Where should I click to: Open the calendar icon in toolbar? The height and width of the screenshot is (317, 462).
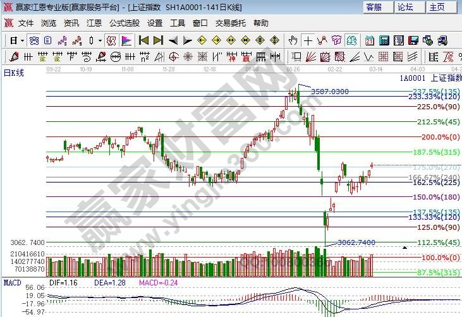[370, 40]
